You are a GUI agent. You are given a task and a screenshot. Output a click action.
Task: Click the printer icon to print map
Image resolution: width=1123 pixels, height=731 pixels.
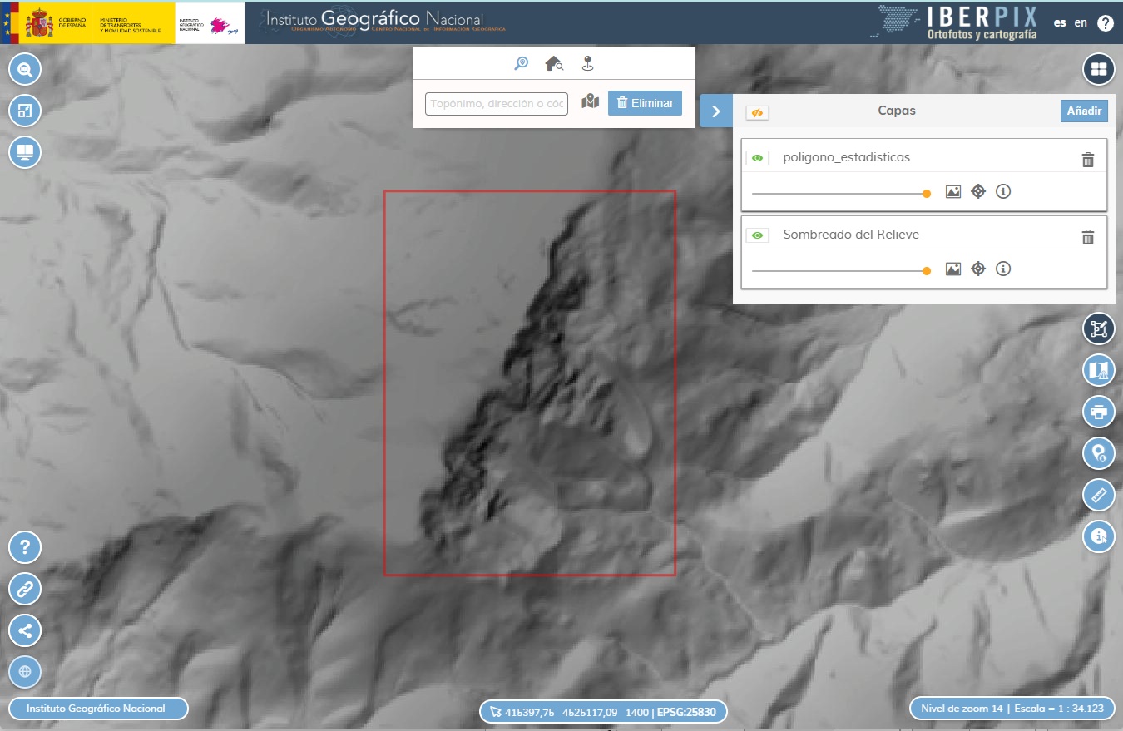point(1099,412)
